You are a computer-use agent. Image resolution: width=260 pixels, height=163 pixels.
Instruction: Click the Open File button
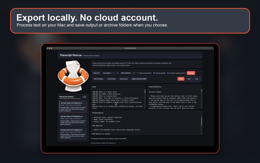point(96,73)
